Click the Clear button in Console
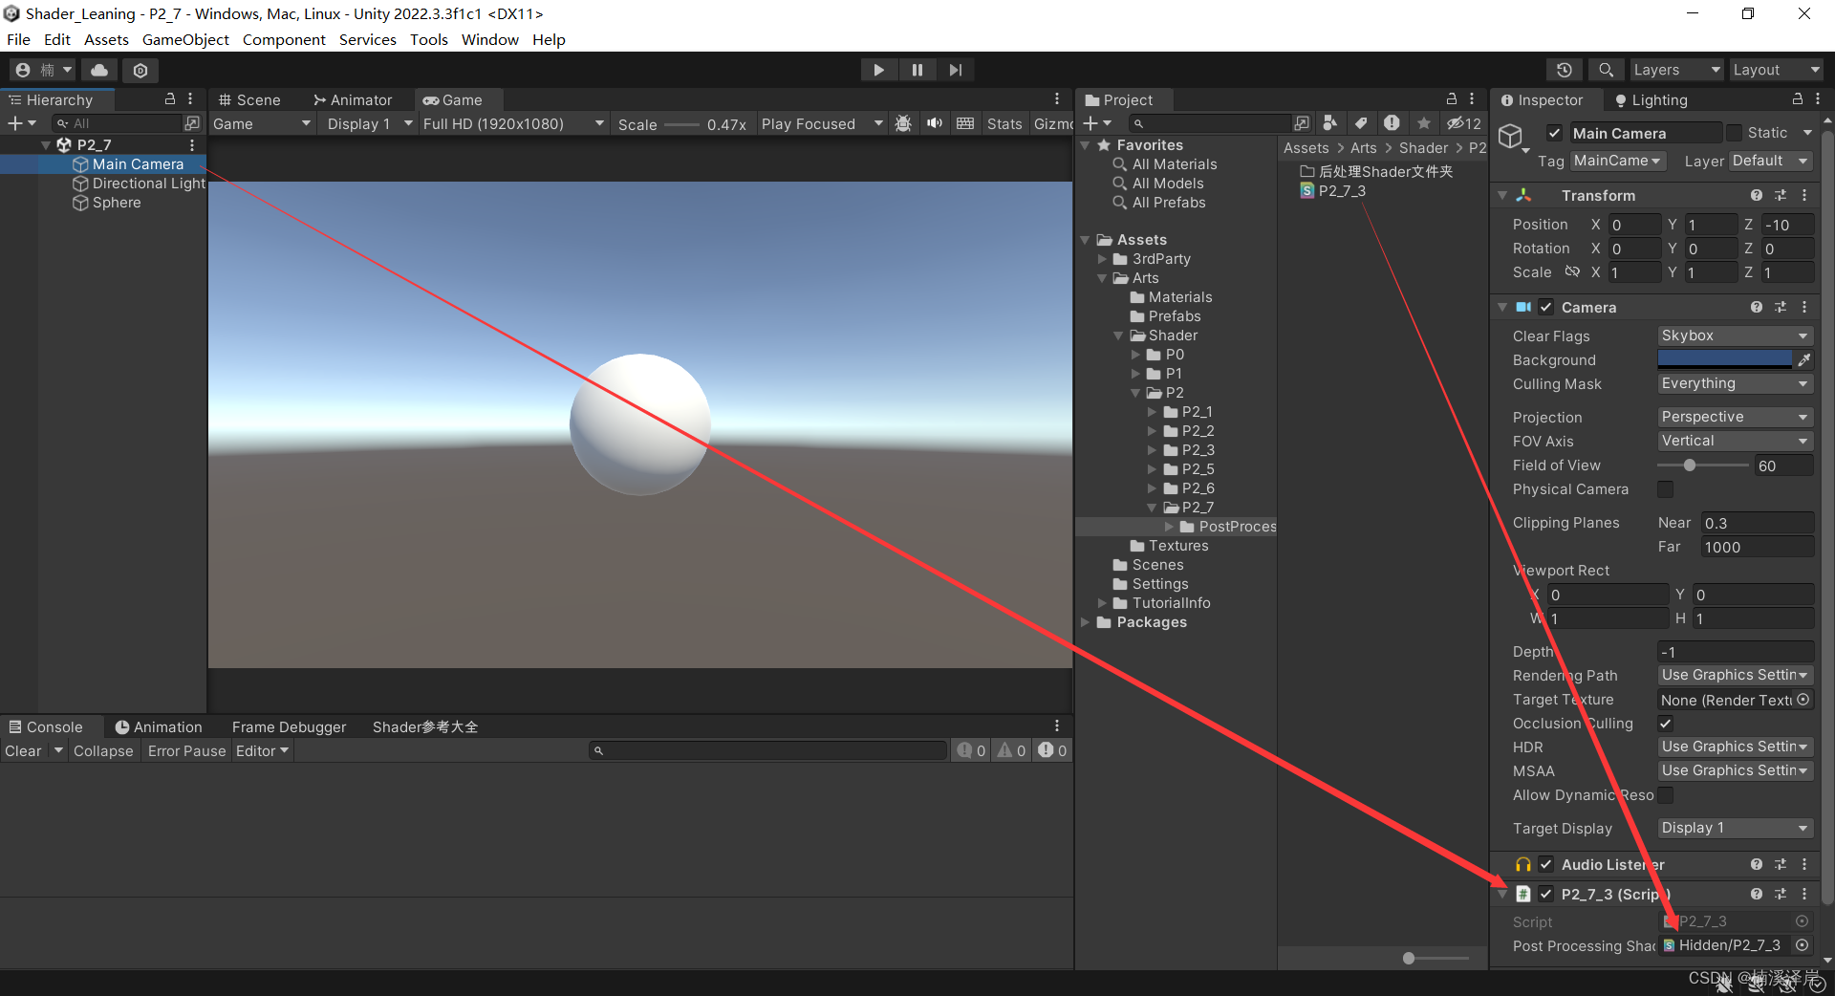Screen dimensions: 1835x996 pyautogui.click(x=23, y=751)
